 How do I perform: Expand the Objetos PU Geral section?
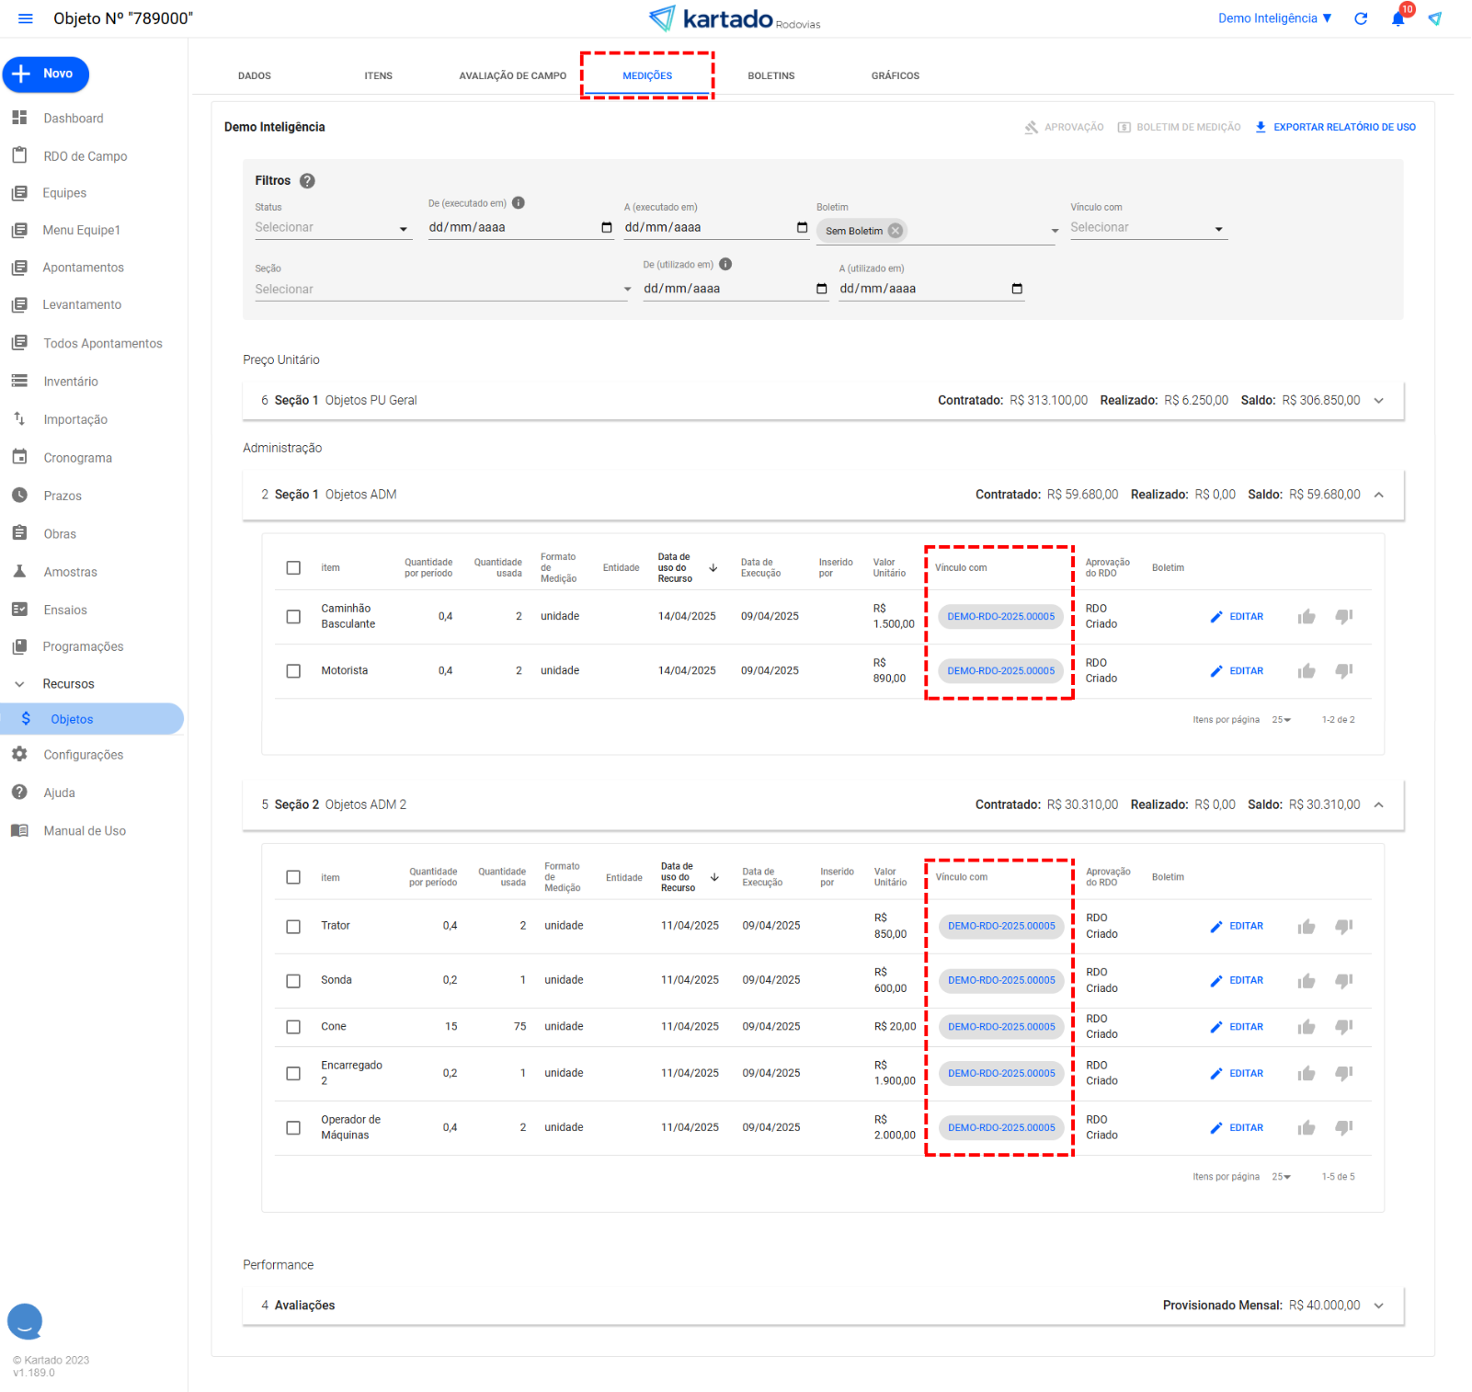1378,401
